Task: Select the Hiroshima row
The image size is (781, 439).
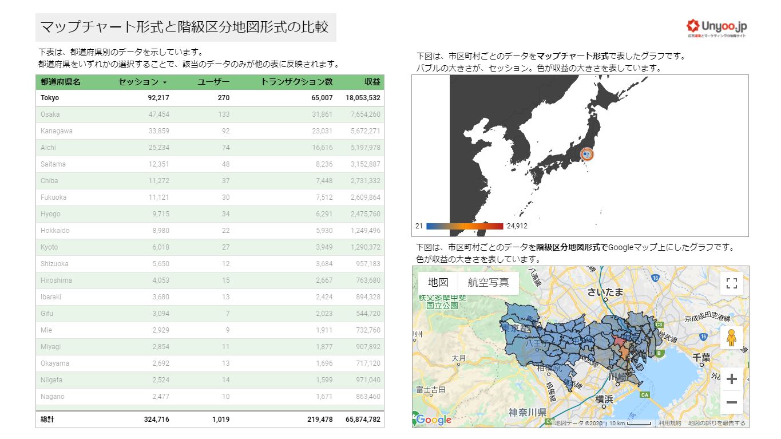Action: [x=210, y=280]
